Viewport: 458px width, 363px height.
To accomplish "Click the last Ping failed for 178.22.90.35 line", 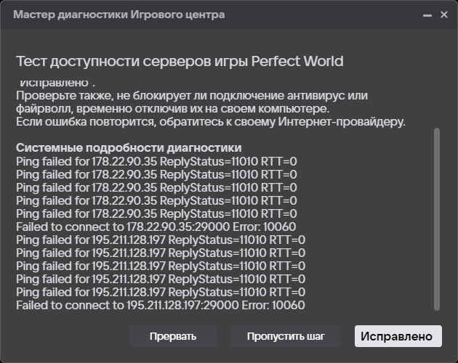I will click(x=156, y=213).
